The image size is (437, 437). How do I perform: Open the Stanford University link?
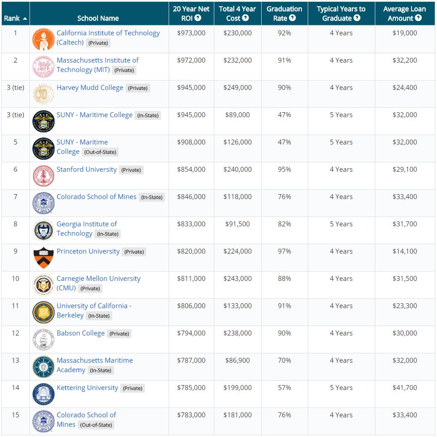click(87, 170)
